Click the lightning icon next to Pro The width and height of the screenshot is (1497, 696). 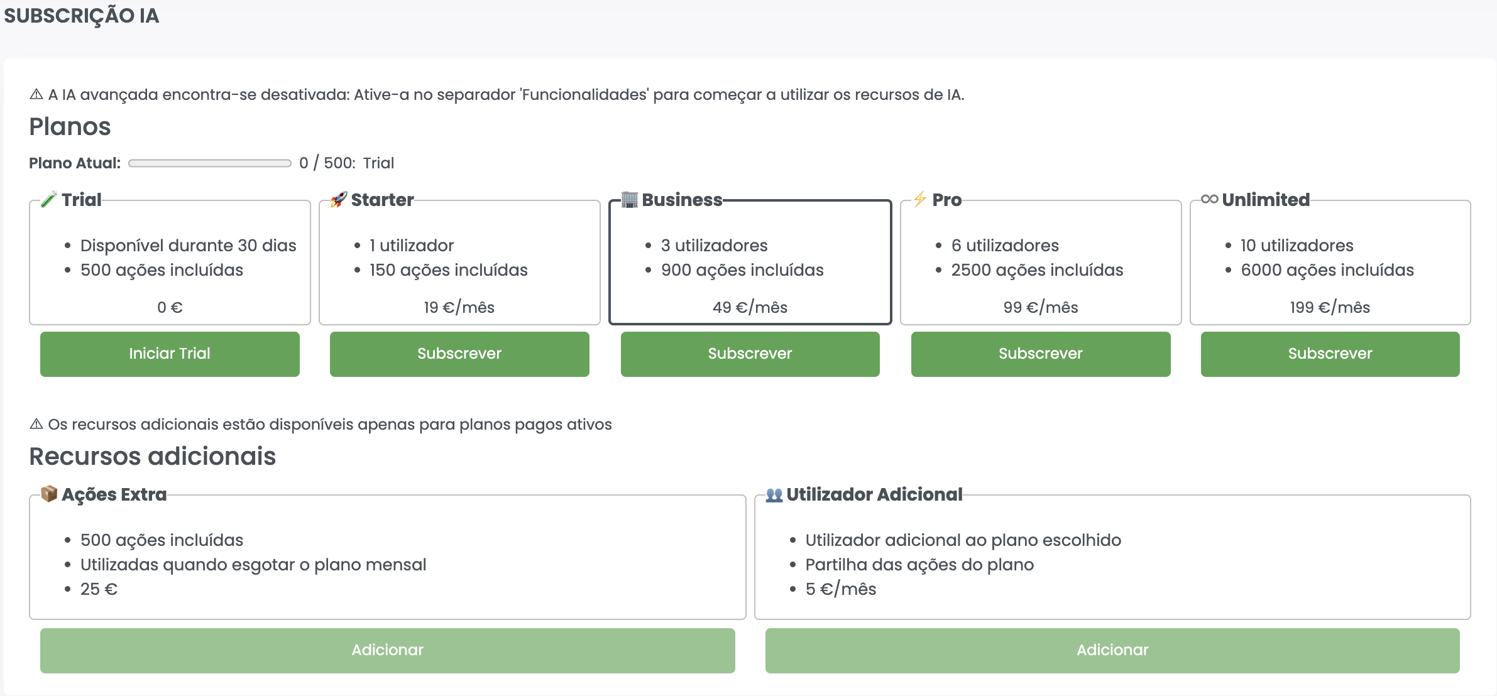[x=919, y=200]
